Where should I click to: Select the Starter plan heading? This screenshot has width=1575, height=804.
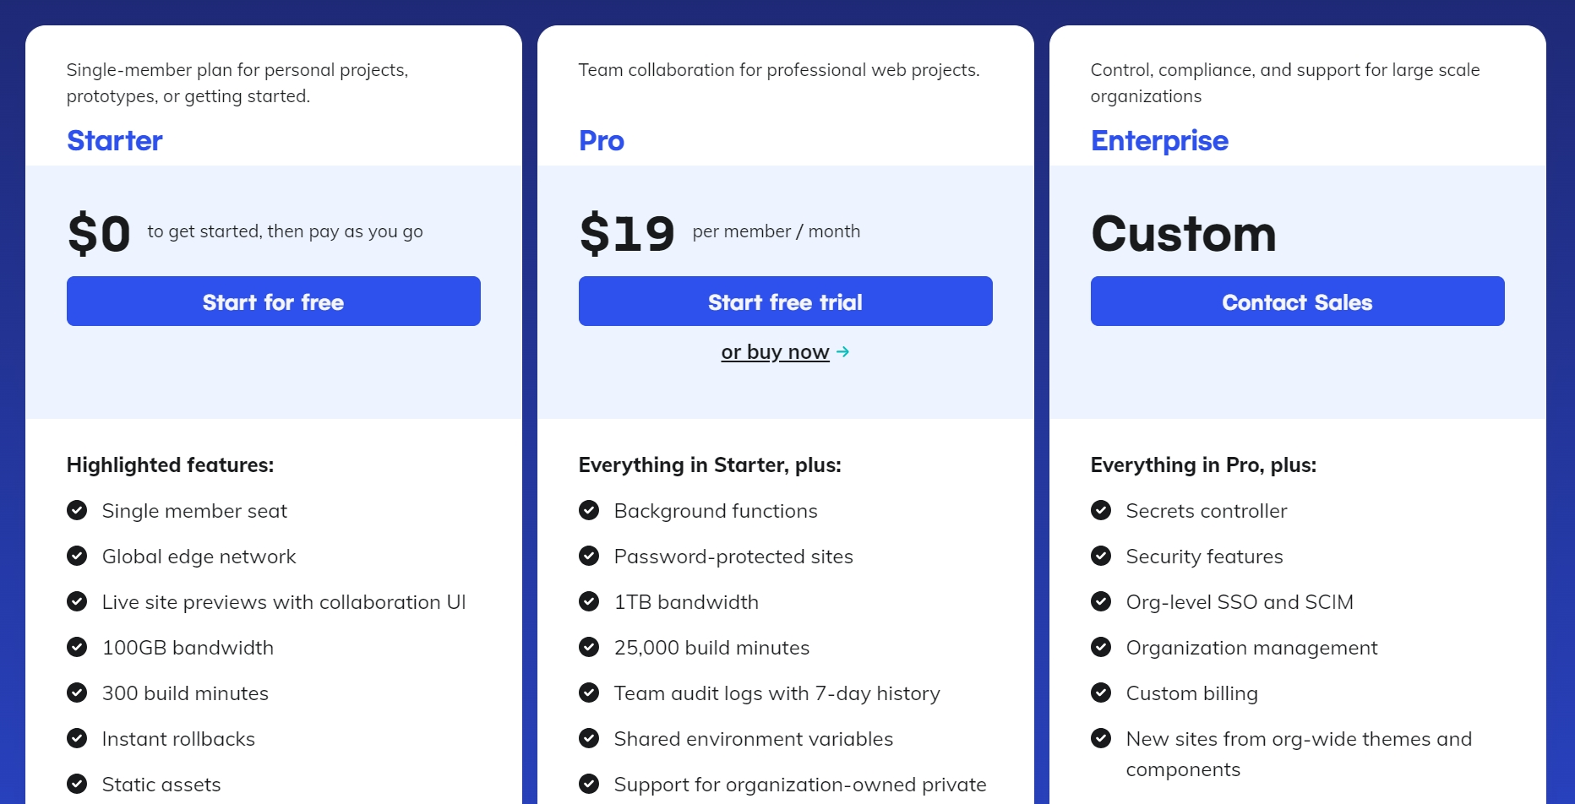pyautogui.click(x=114, y=141)
